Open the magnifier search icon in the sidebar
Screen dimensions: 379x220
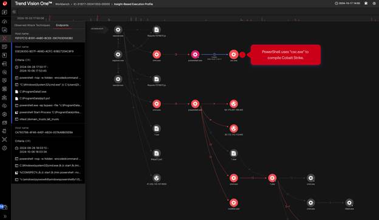(x=4, y=72)
